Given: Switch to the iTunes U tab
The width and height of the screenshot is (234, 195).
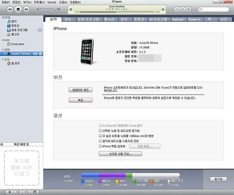Looking at the screenshot, I should [x=194, y=19].
